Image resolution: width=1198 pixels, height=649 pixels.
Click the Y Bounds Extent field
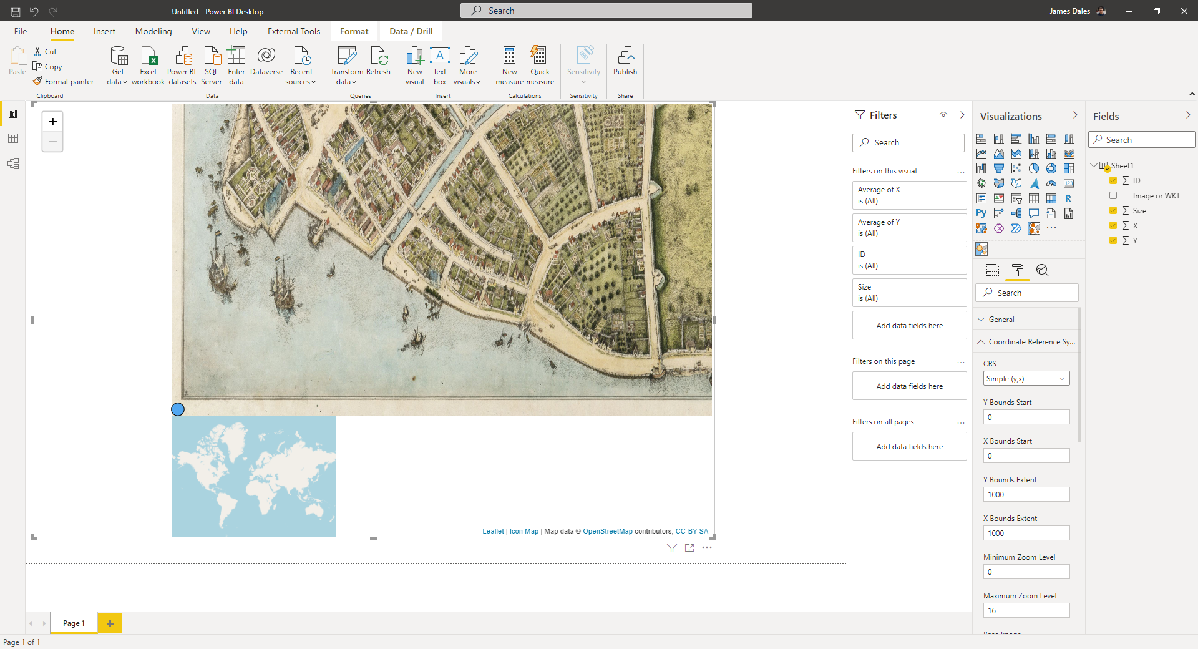[x=1026, y=494]
